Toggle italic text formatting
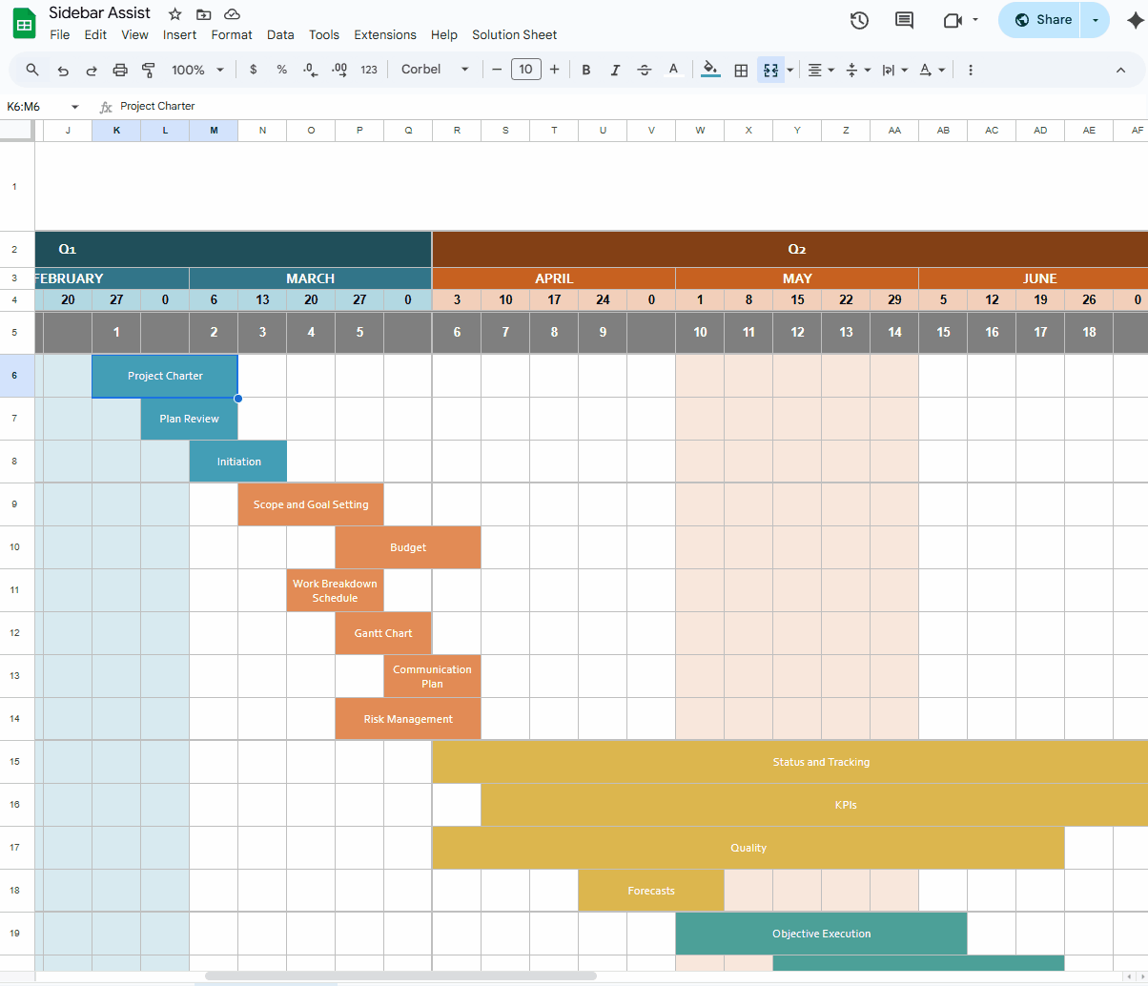The image size is (1148, 986). pos(615,70)
